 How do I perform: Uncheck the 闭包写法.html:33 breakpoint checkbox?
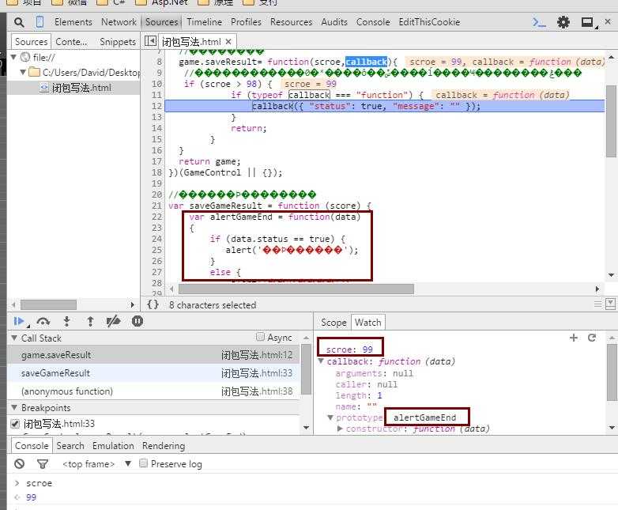tap(15, 424)
